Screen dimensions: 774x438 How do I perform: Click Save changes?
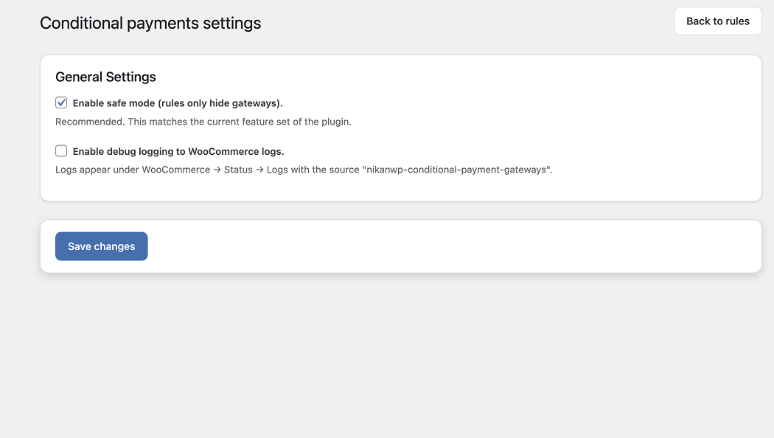(101, 246)
